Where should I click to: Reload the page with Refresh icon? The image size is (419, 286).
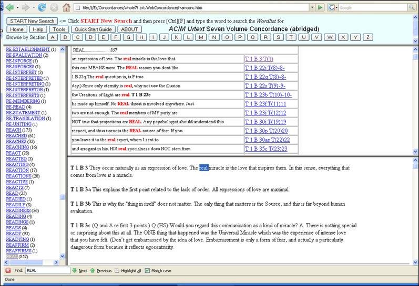pos(42,7)
